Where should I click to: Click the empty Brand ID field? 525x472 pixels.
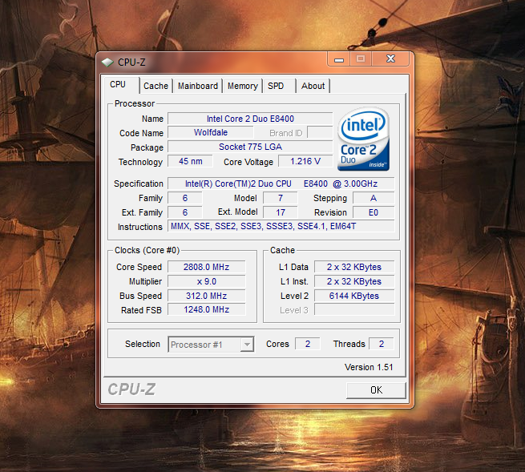[320, 132]
